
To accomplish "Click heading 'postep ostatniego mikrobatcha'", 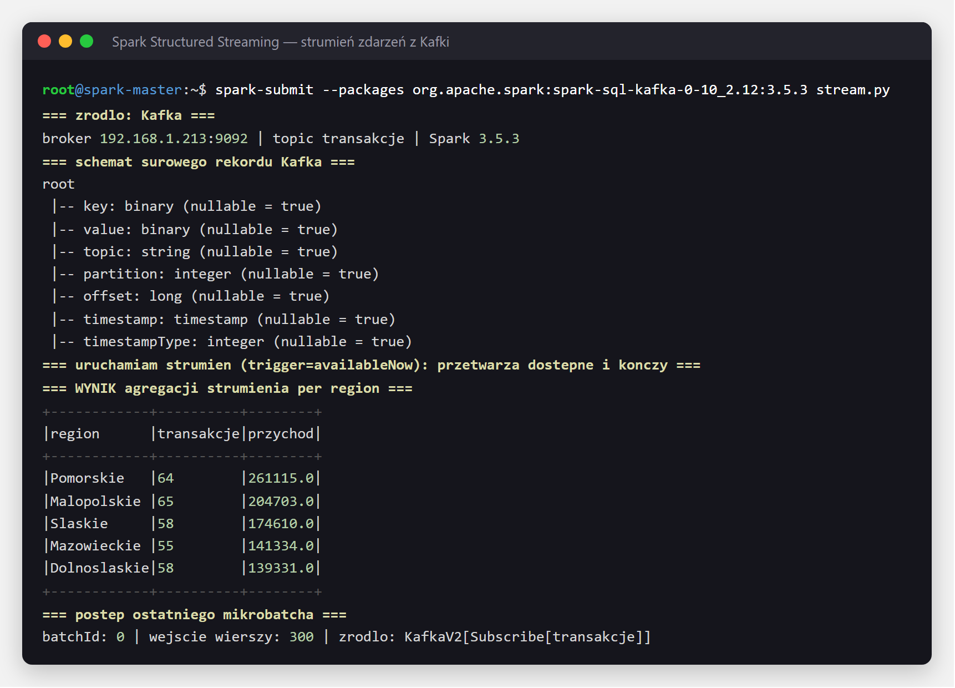I will 194,615.
